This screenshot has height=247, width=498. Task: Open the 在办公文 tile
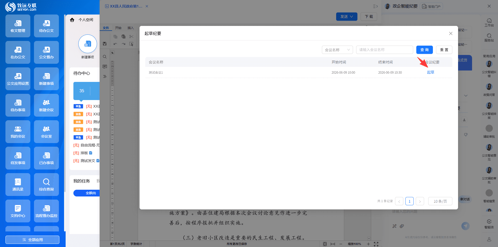click(18, 52)
